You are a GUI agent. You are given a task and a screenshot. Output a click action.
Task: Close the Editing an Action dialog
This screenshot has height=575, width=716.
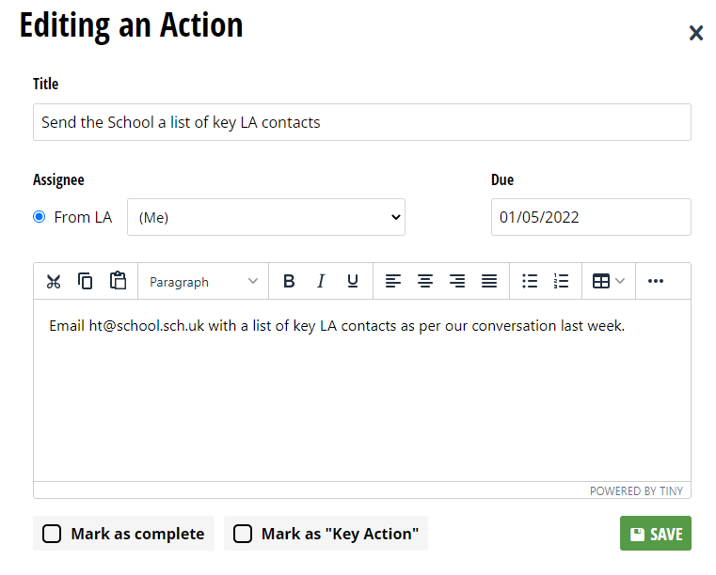pyautogui.click(x=696, y=33)
